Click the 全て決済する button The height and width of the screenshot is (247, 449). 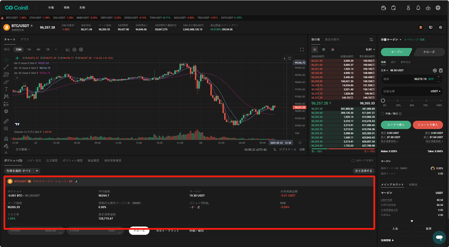coord(363,171)
